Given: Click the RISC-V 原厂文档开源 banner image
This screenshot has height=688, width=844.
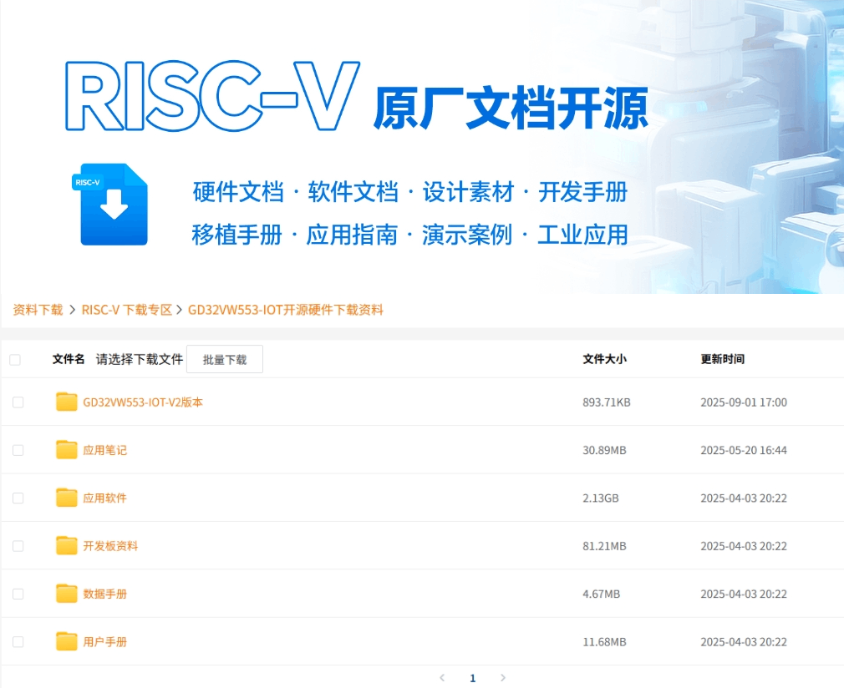Looking at the screenshot, I should [x=422, y=147].
